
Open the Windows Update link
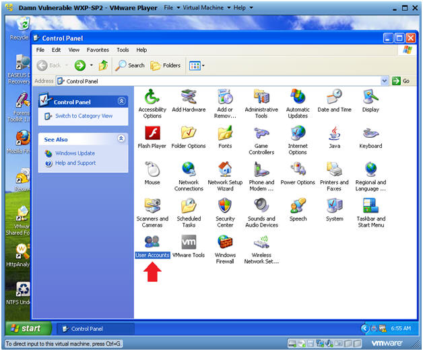pyautogui.click(x=75, y=153)
